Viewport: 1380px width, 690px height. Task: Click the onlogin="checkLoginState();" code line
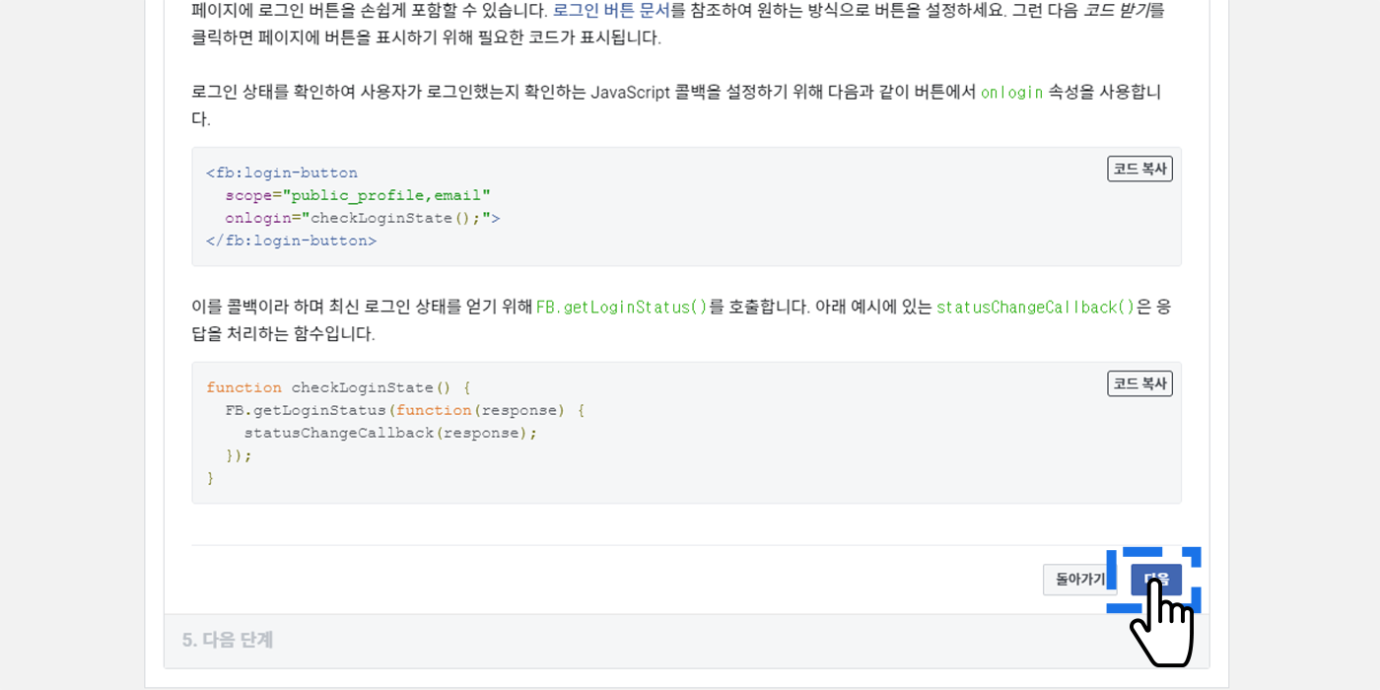pyautogui.click(x=363, y=218)
